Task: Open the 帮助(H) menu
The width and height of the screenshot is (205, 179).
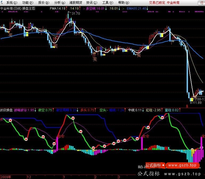Action: [x=123, y=3]
